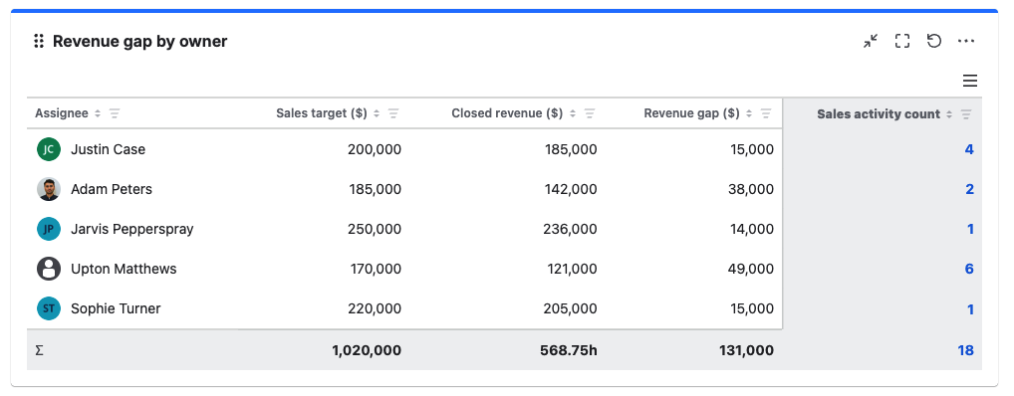1014x396 pixels.
Task: Click the sigma symbol in totals row
Action: [x=40, y=350]
